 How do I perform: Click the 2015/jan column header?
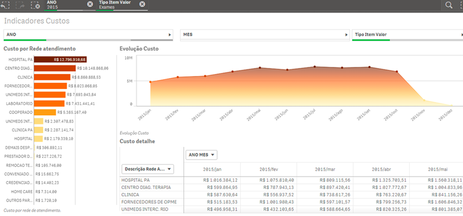pos(212,169)
